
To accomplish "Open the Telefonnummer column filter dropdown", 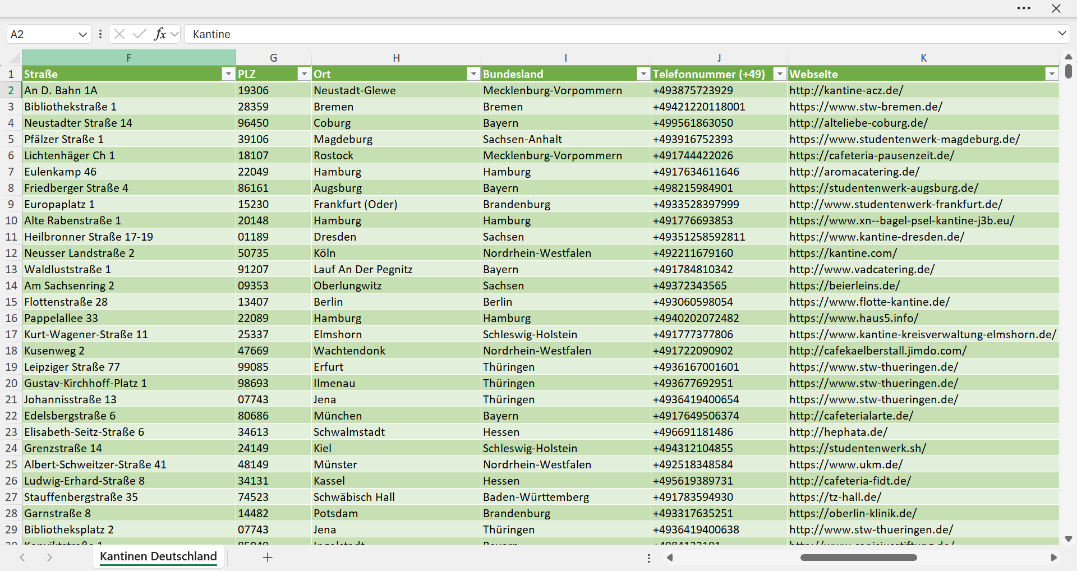I will click(780, 74).
